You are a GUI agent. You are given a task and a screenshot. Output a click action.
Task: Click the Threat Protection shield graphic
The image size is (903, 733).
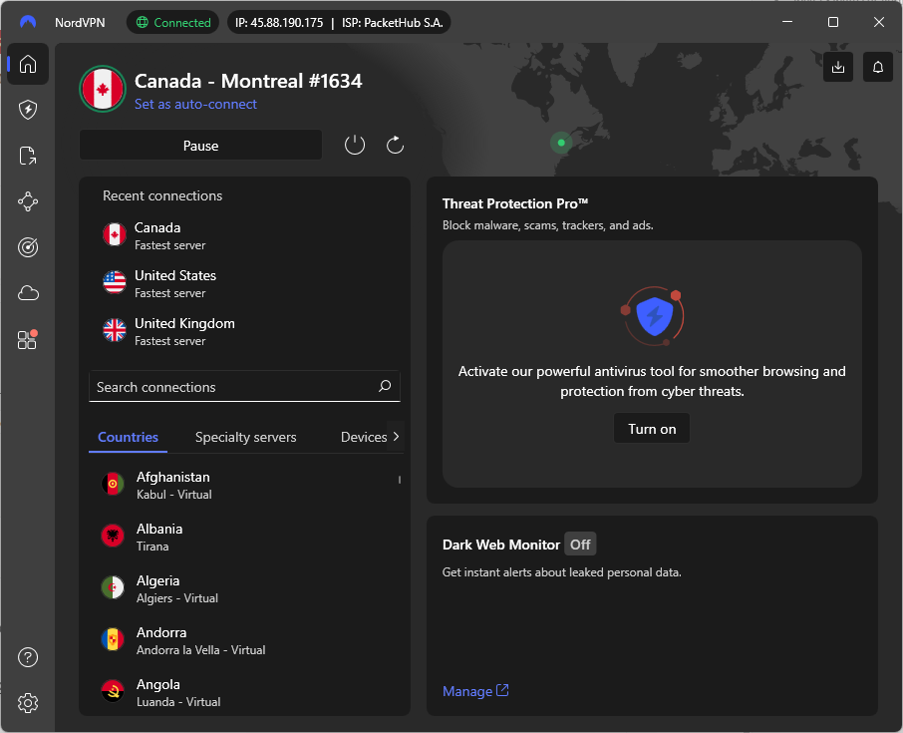[653, 316]
